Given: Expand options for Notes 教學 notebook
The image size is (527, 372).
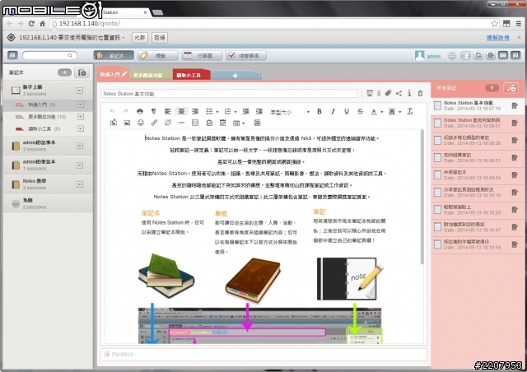Looking at the screenshot, I should [80, 184].
